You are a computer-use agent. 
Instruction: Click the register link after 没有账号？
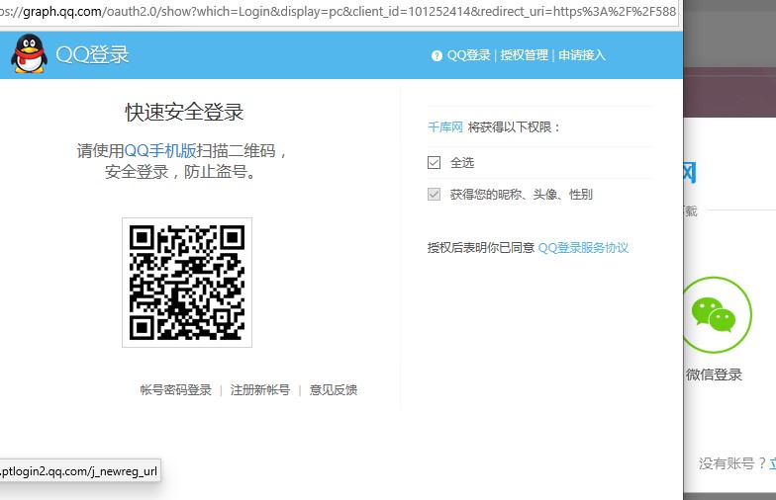771,462
